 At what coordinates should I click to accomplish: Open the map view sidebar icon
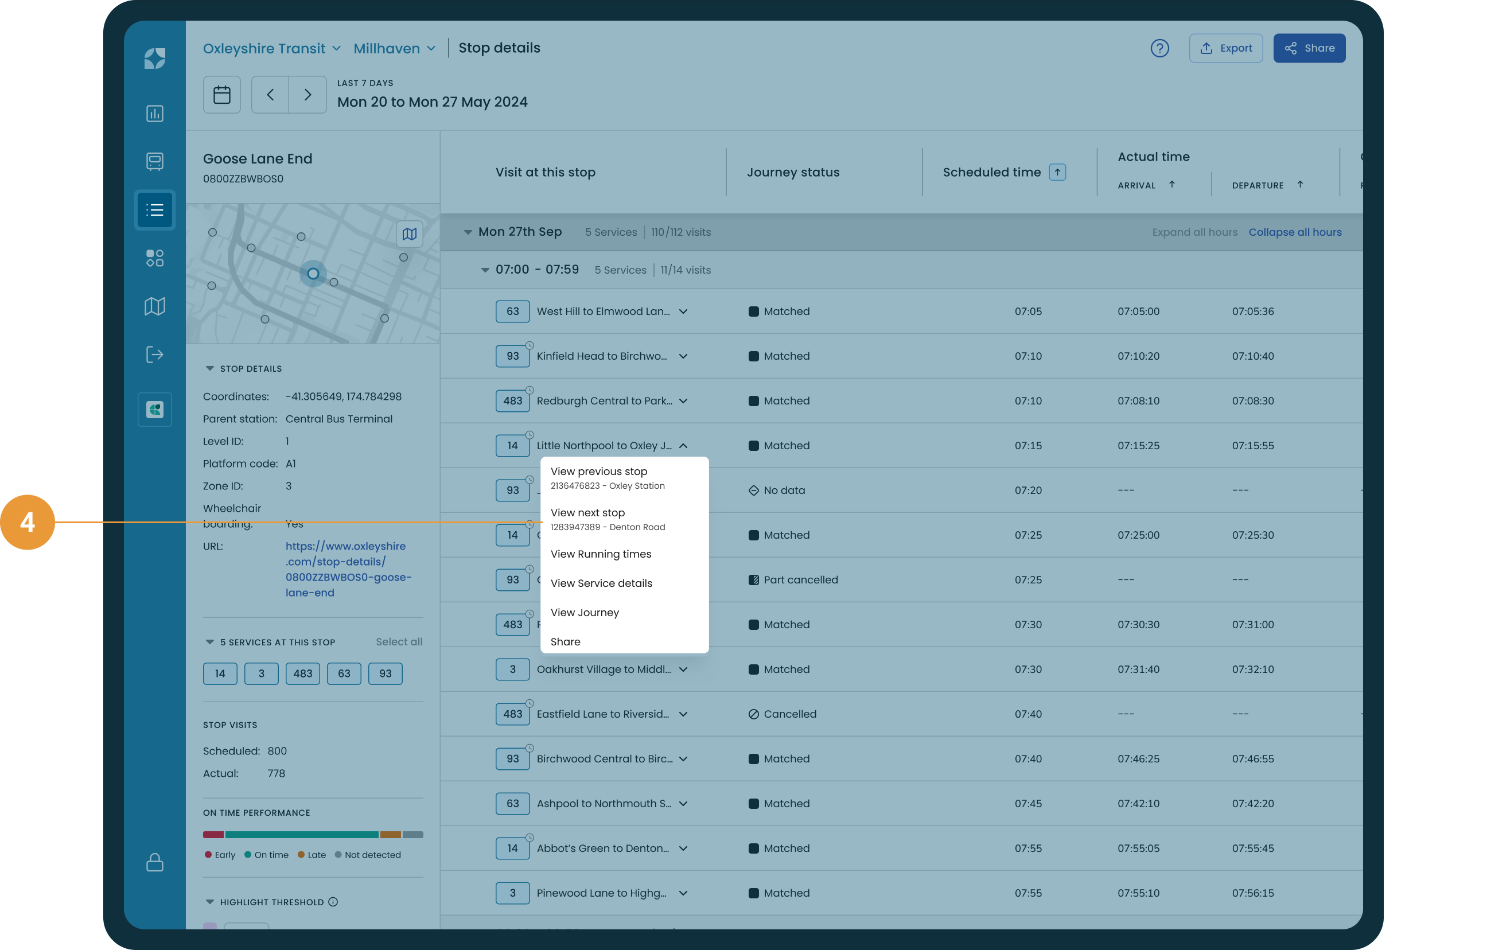point(154,306)
